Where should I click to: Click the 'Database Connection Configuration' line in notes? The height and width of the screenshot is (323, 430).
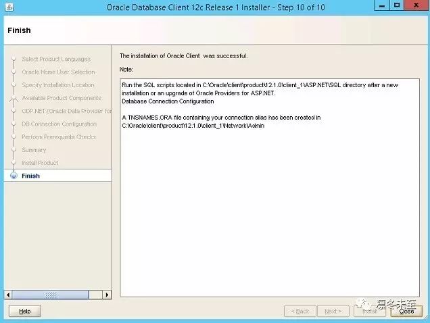tap(168, 101)
